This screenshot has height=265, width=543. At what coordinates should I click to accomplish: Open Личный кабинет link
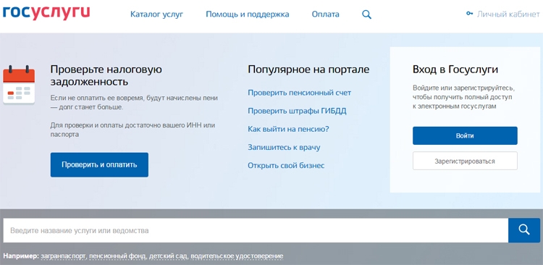508,14
